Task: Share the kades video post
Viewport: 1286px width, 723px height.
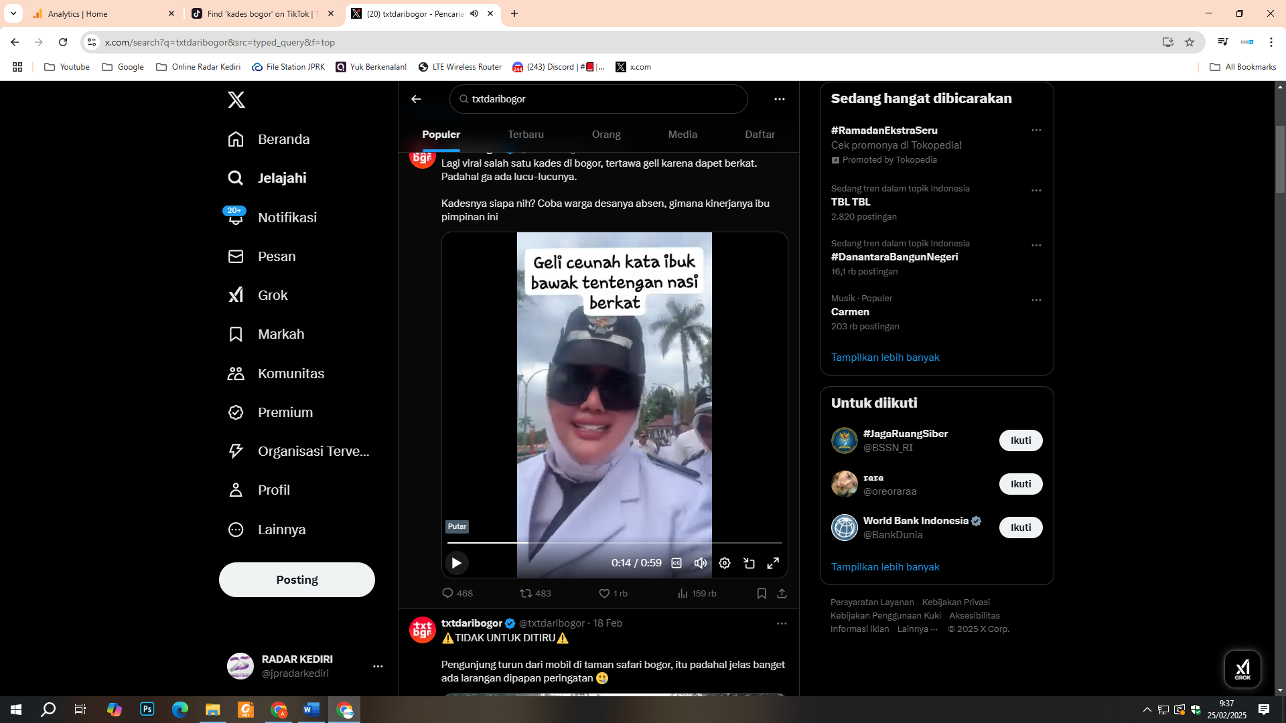Action: 782,593
